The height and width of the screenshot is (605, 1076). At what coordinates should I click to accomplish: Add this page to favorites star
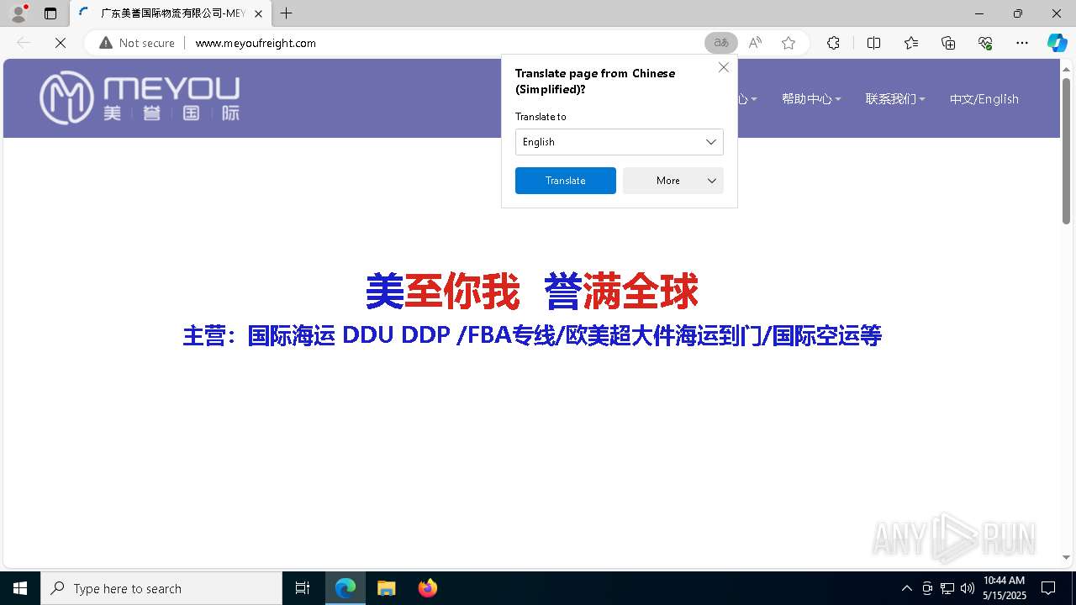[x=789, y=43]
